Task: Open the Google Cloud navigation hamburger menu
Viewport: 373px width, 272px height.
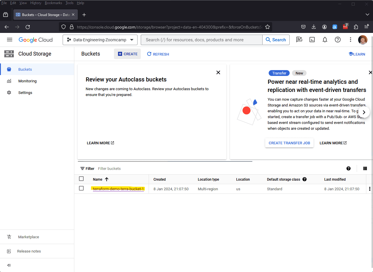Action: point(10,40)
